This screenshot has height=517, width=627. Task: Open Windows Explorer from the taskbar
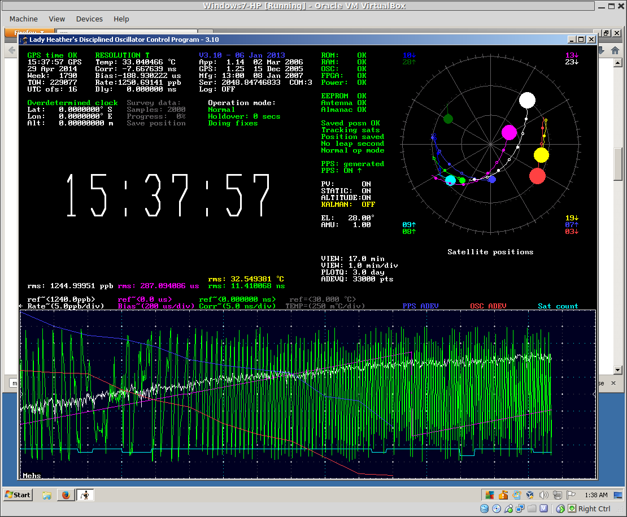click(x=47, y=495)
